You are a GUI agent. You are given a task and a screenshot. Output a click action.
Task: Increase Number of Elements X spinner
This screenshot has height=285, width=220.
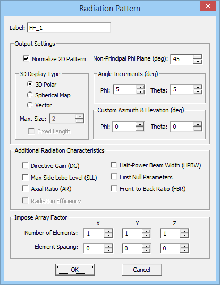pyautogui.click(x=108, y=231)
